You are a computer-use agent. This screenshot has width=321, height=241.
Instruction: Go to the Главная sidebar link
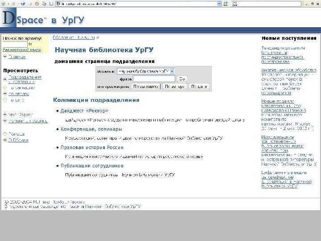click(x=17, y=57)
